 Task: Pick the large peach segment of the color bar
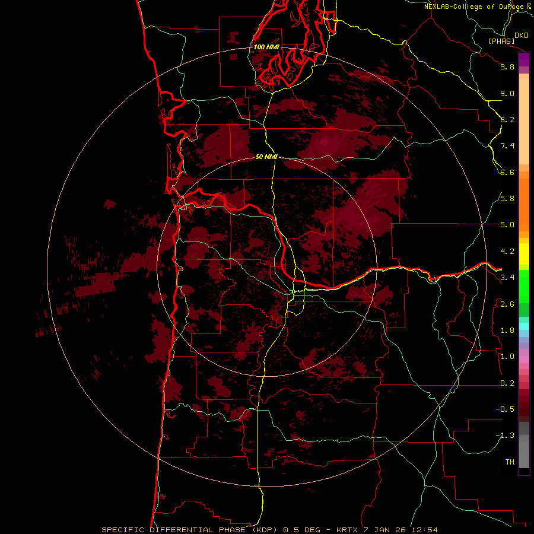coord(524,122)
